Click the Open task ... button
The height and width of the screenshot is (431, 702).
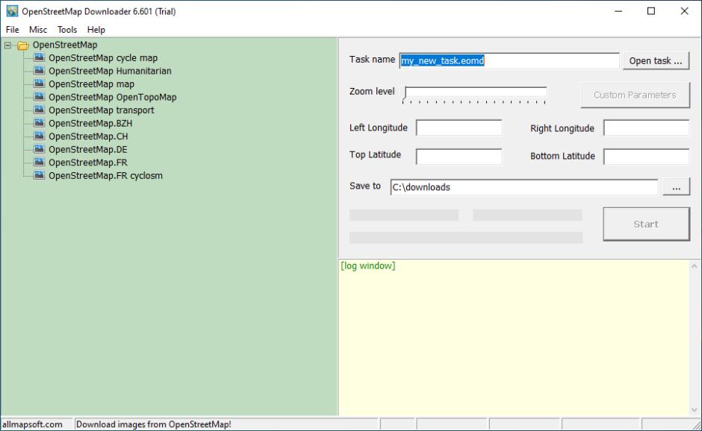coord(656,61)
